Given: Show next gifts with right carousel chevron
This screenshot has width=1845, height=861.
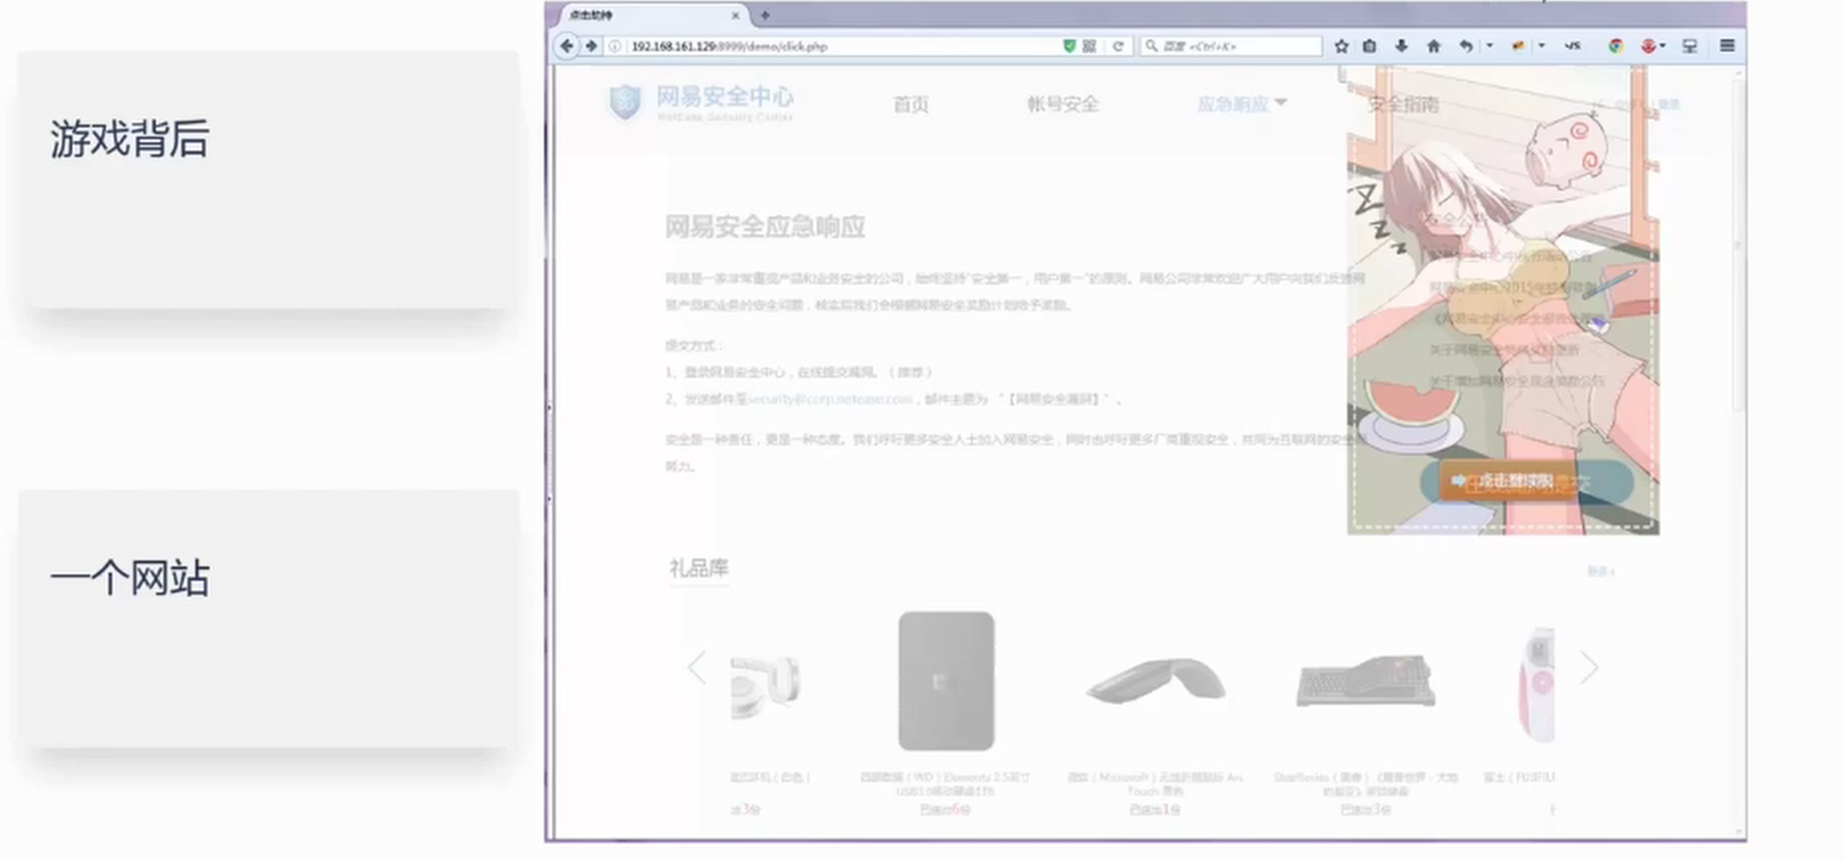Looking at the screenshot, I should (x=1589, y=668).
